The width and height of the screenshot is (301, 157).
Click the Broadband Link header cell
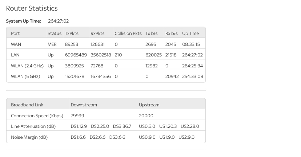point(27,105)
